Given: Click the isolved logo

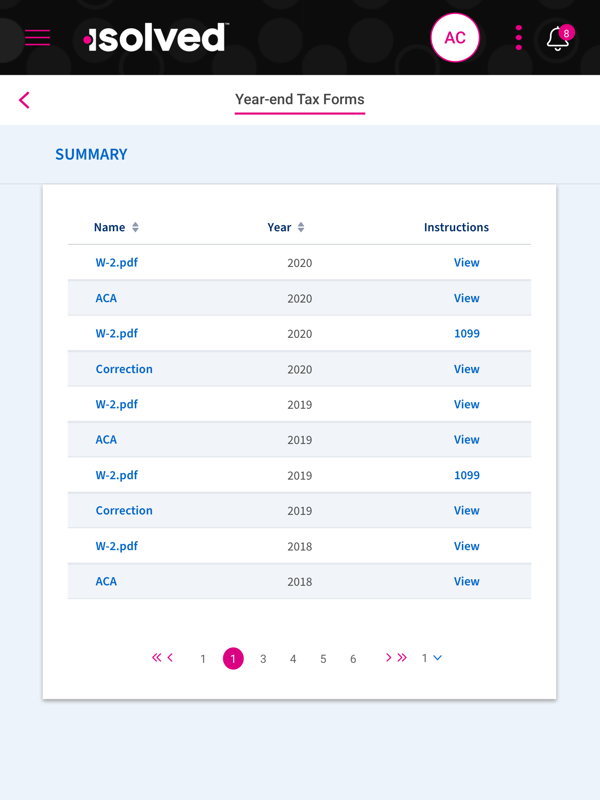Looking at the screenshot, I should (x=156, y=38).
